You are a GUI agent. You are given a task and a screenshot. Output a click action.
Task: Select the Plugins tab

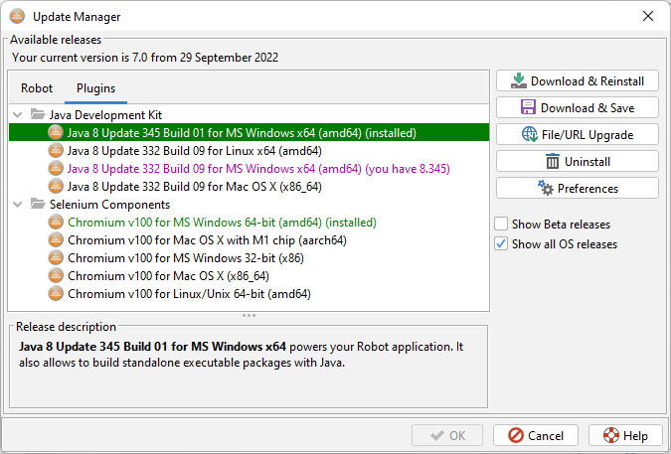click(95, 88)
